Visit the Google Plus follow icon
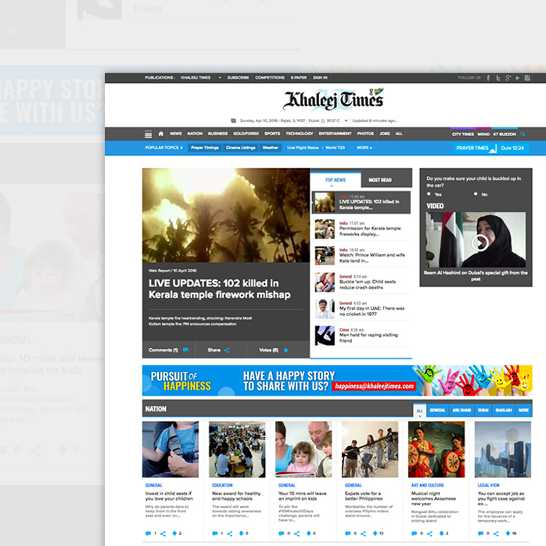Viewport: 546px width, 546px height. [508, 77]
